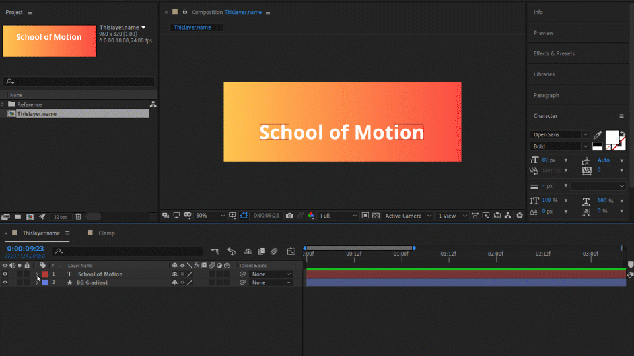Open the Project panel menu

[x=30, y=12]
